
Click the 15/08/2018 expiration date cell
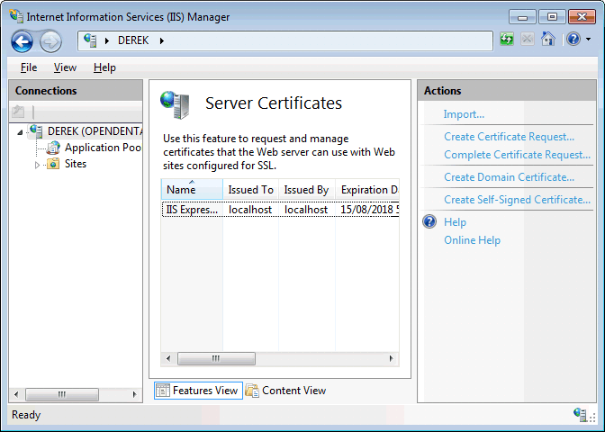click(369, 210)
